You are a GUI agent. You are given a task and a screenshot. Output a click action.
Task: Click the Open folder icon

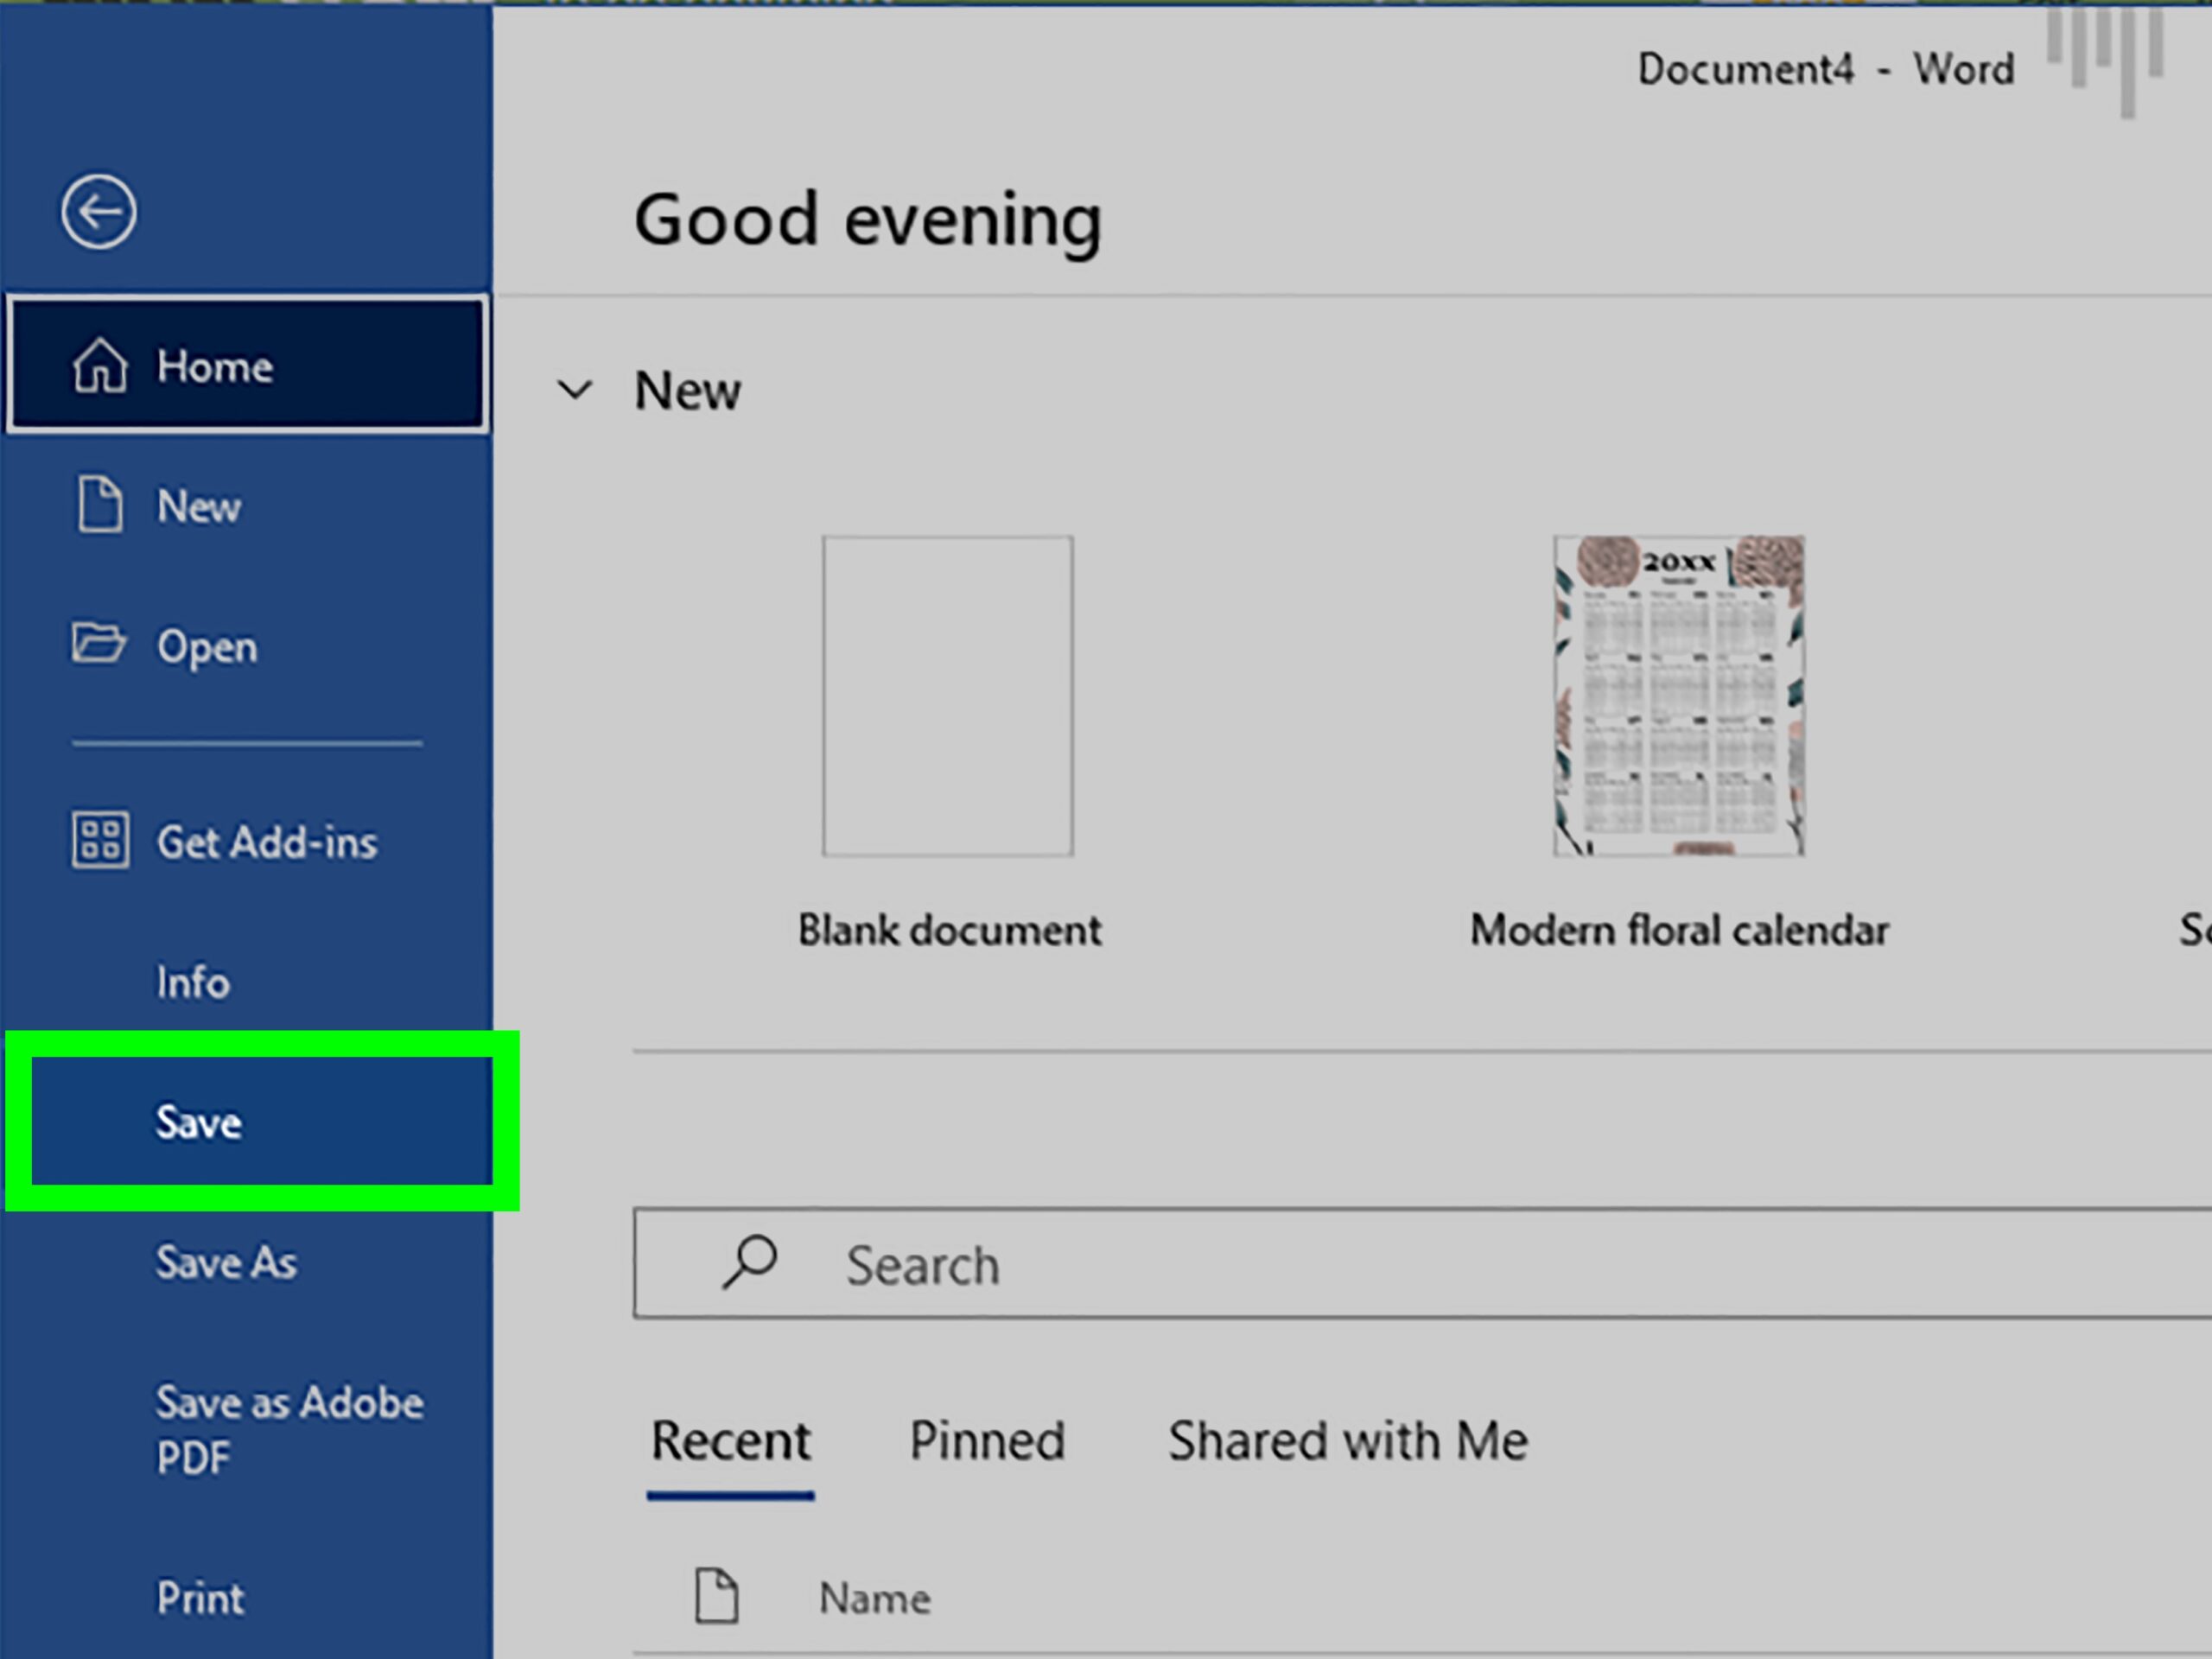tap(98, 644)
